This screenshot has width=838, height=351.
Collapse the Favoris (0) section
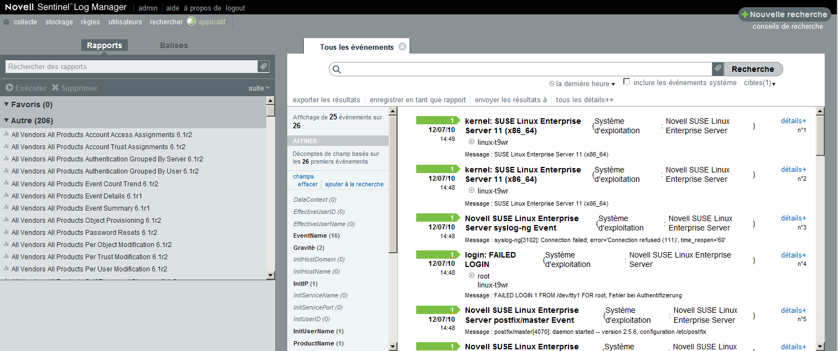7,104
